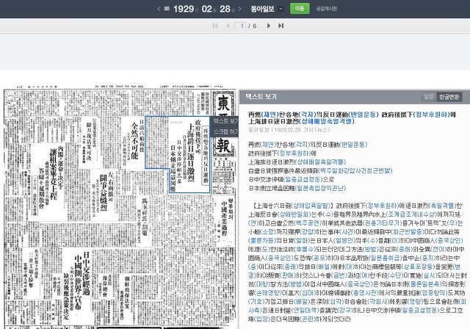Jump to the last page of the paper
This screenshot has width=470, height=329.
point(281,26)
